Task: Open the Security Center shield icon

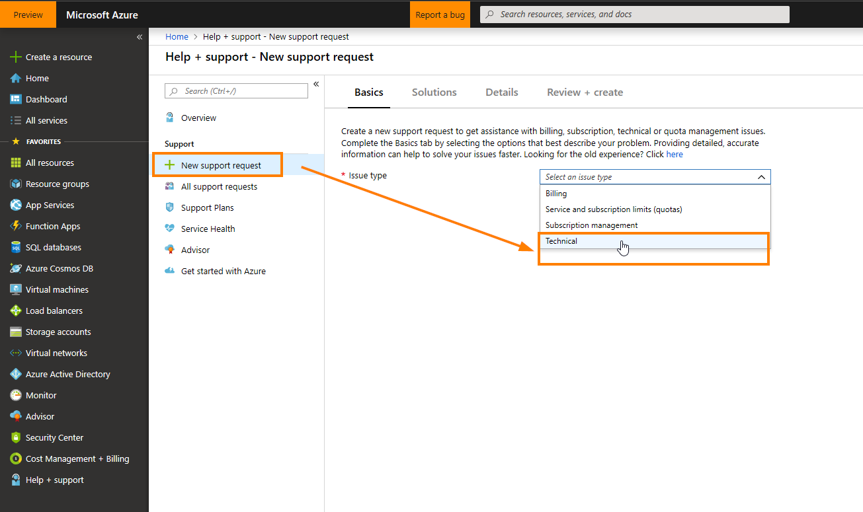Action: point(16,438)
